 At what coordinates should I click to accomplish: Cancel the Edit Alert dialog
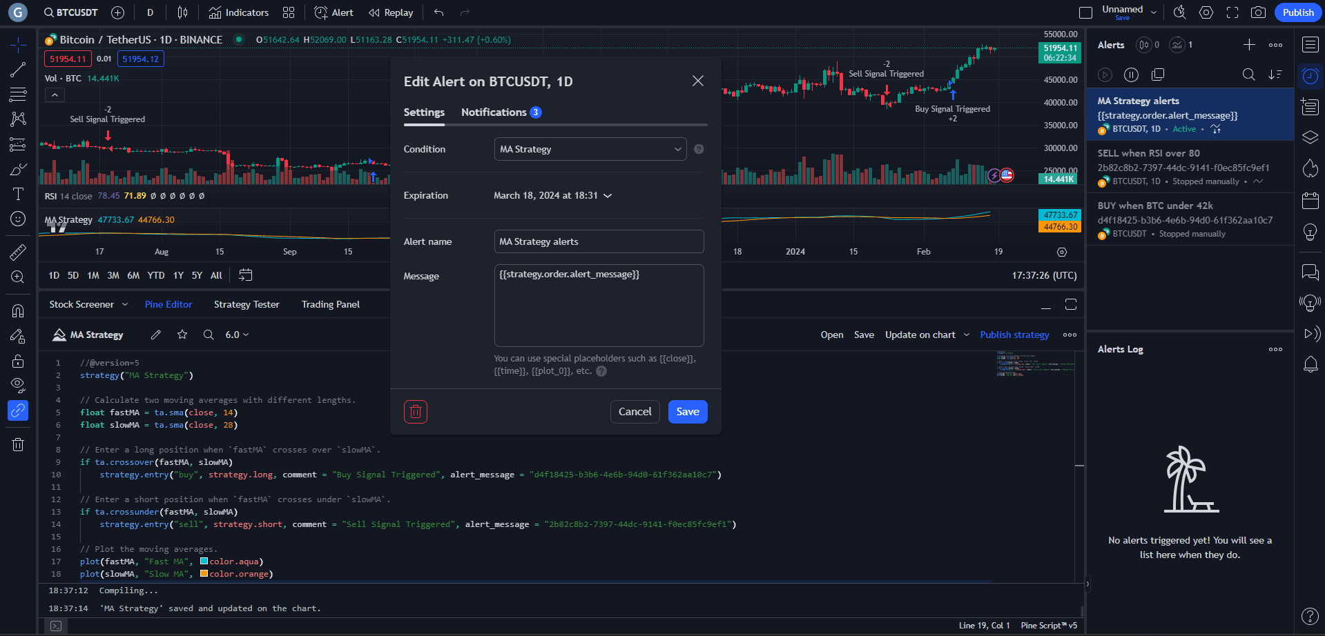[635, 412]
